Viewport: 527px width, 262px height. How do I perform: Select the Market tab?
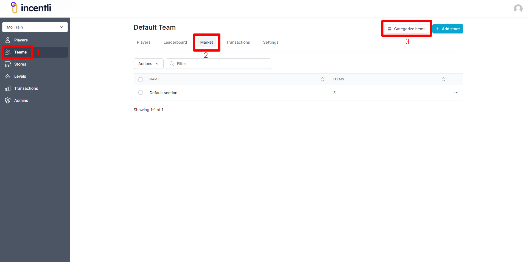tap(206, 42)
